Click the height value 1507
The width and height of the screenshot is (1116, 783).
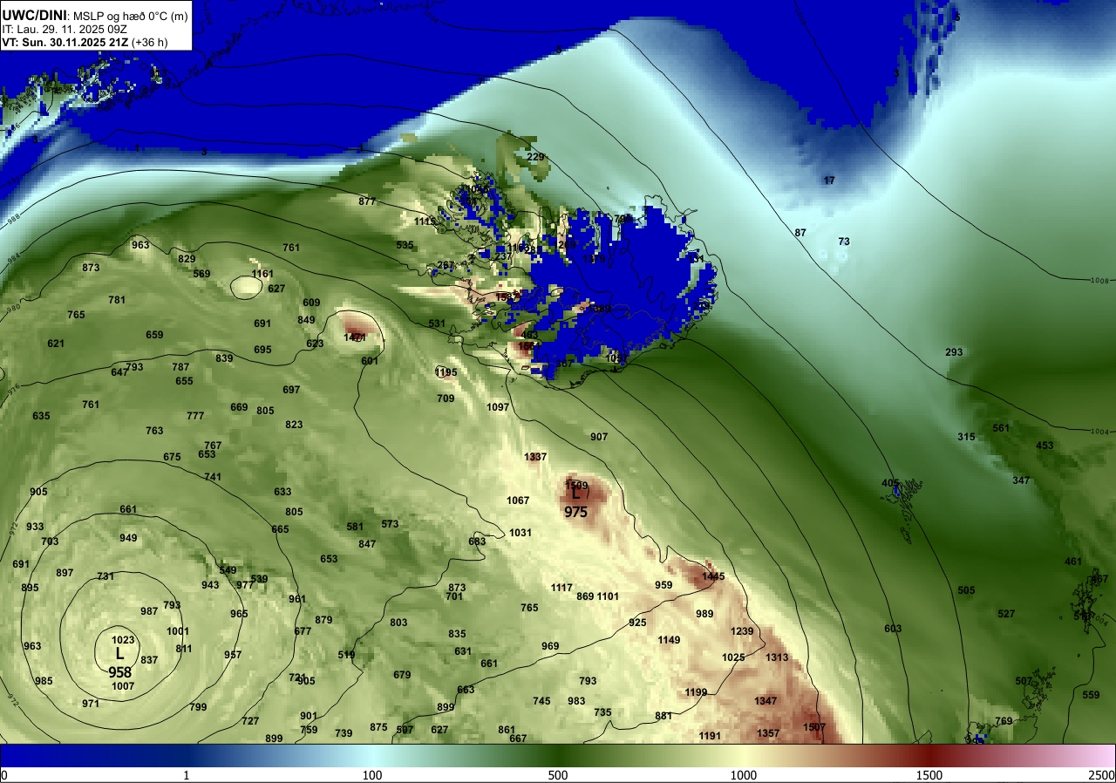(x=814, y=727)
